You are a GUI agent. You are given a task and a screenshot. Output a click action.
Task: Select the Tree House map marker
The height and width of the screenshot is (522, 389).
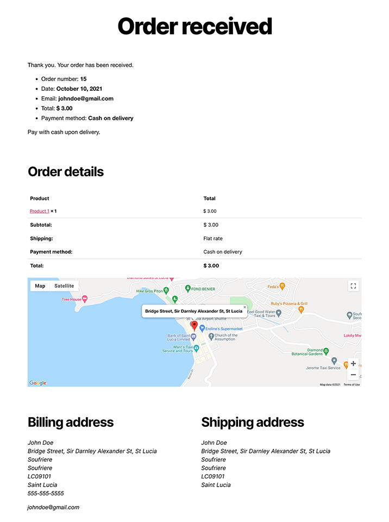click(x=85, y=299)
